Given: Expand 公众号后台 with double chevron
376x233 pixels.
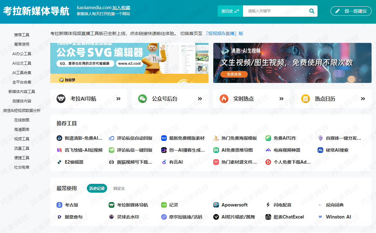Looking at the screenshot, I should (200, 99).
